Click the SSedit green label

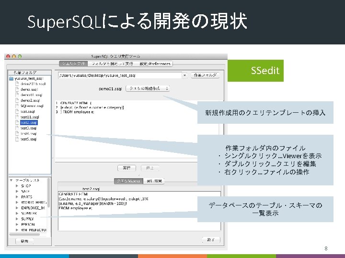pyautogui.click(x=255, y=71)
